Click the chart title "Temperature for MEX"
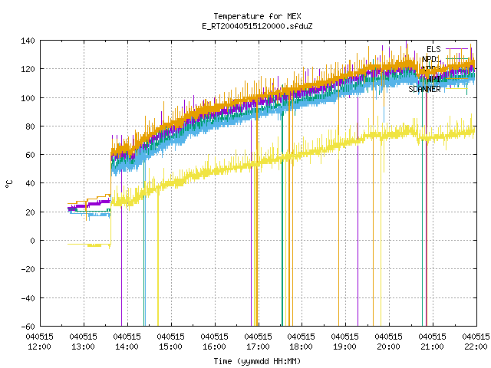491x368 pixels. pyautogui.click(x=257, y=16)
